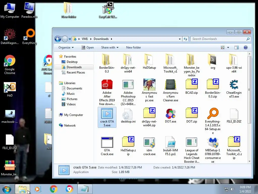Select the BorderSkin-0.3.zip archive

tap(213, 89)
